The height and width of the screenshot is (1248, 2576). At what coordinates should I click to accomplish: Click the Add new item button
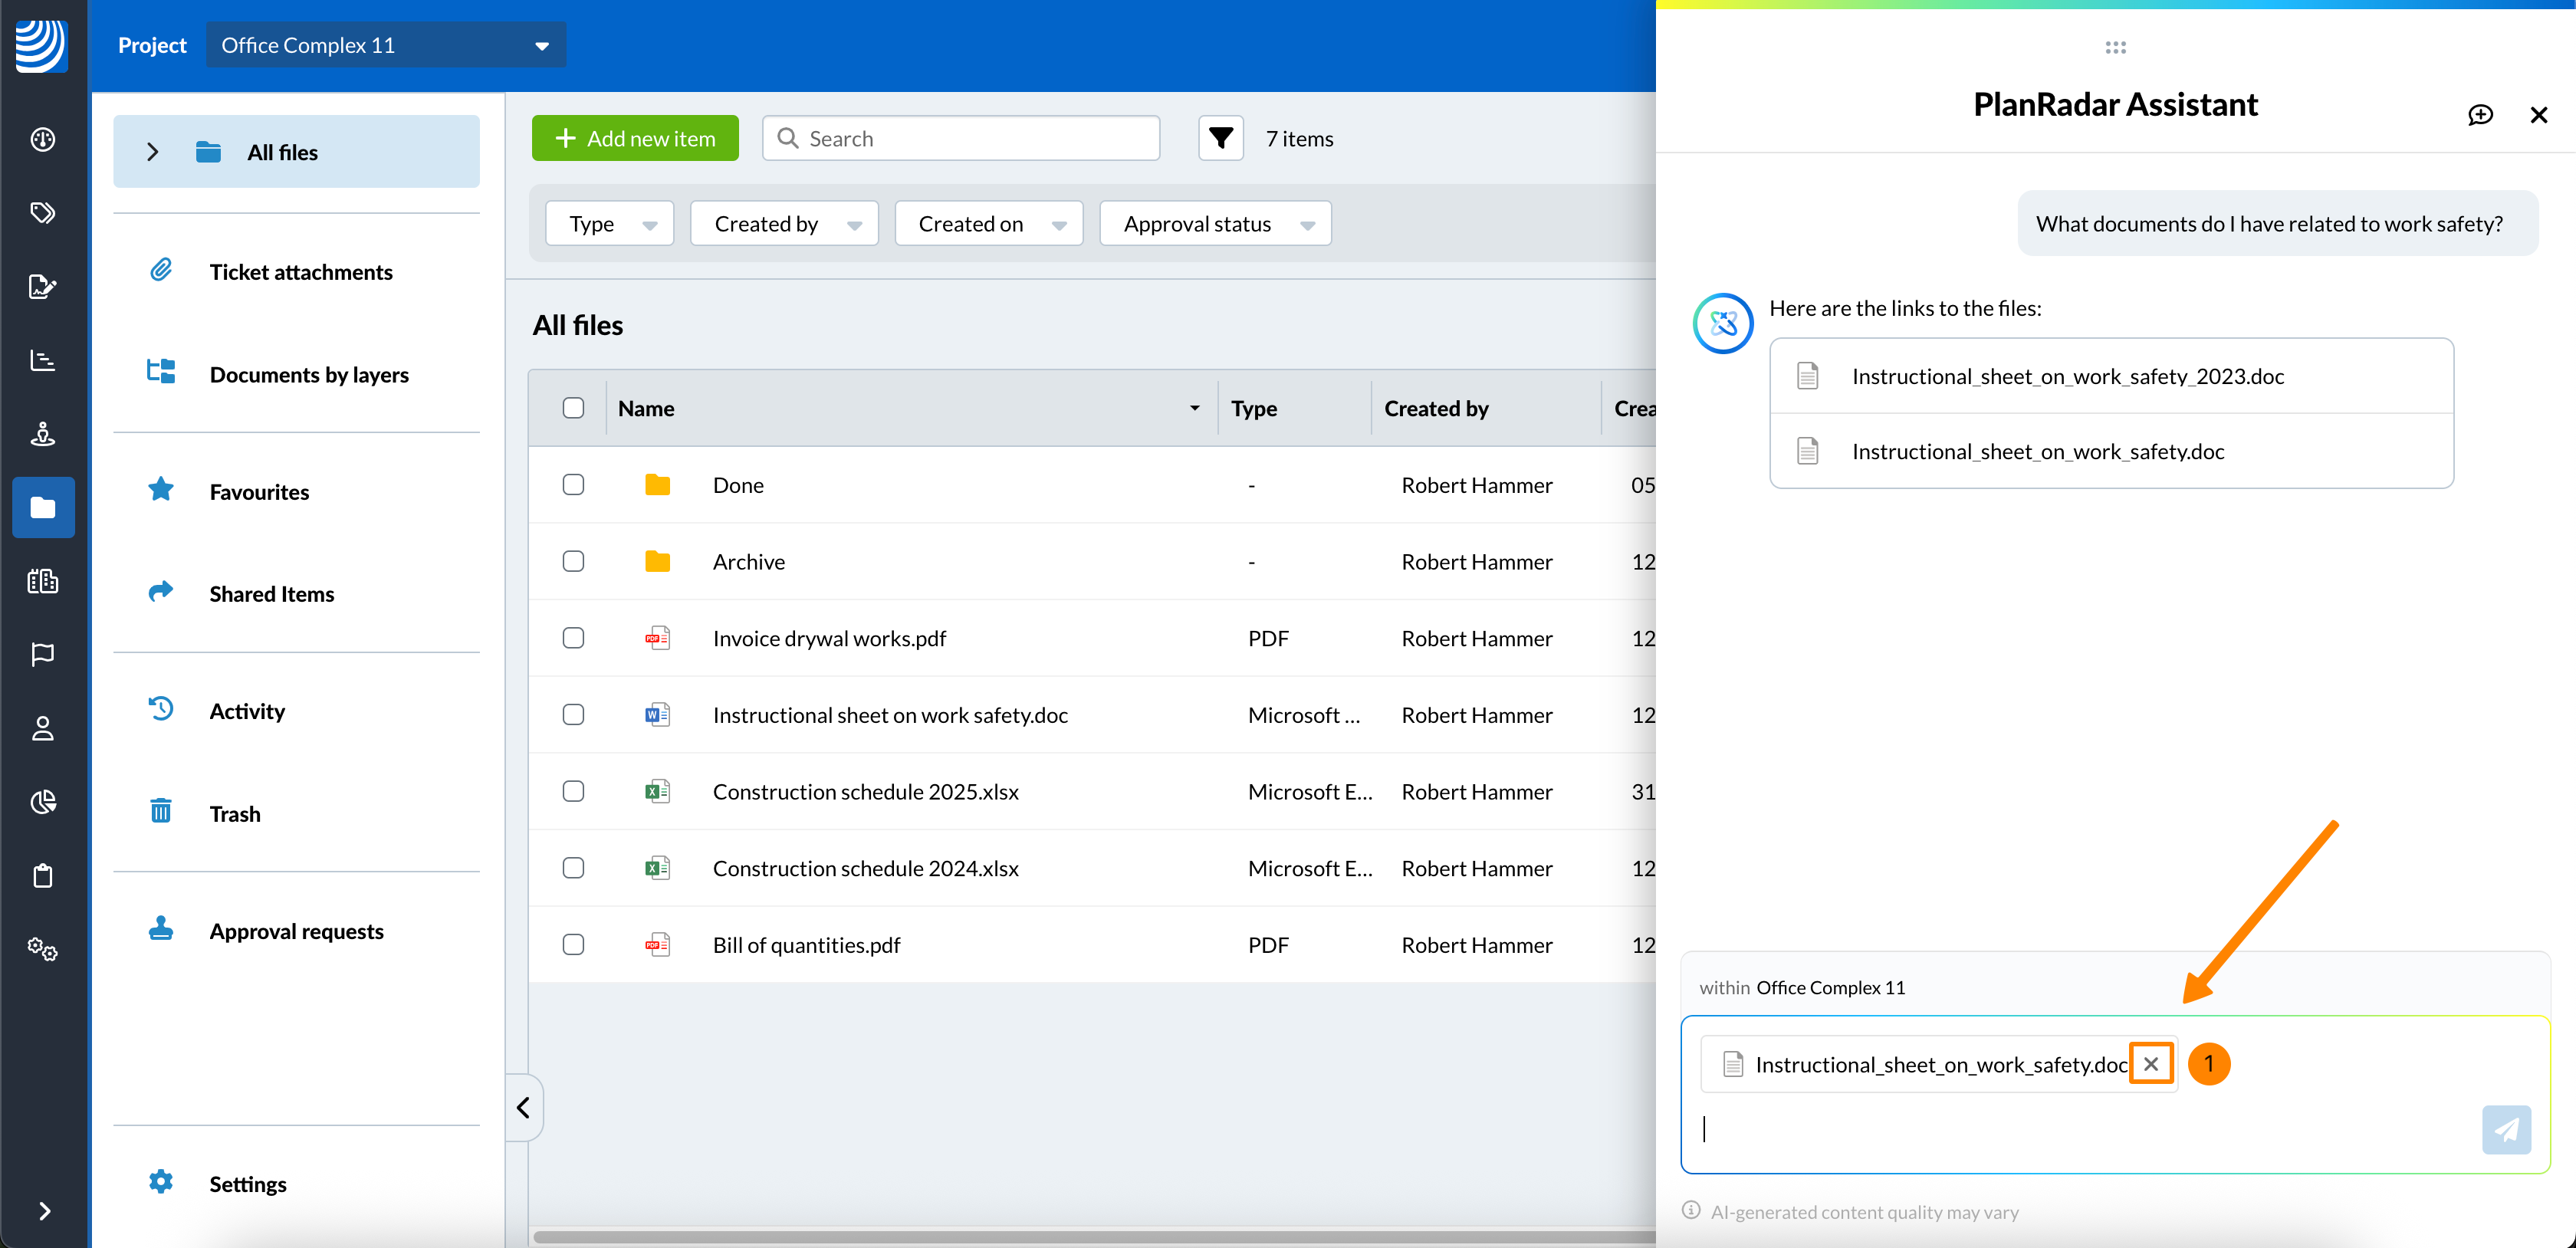(x=635, y=138)
